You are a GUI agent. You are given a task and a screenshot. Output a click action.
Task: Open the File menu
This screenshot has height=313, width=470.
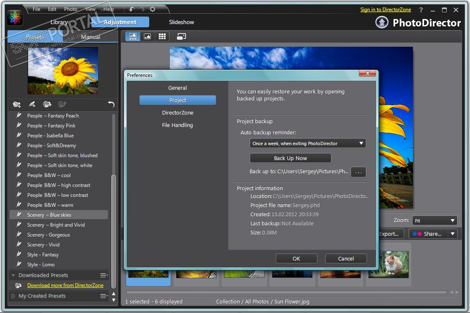pos(36,9)
